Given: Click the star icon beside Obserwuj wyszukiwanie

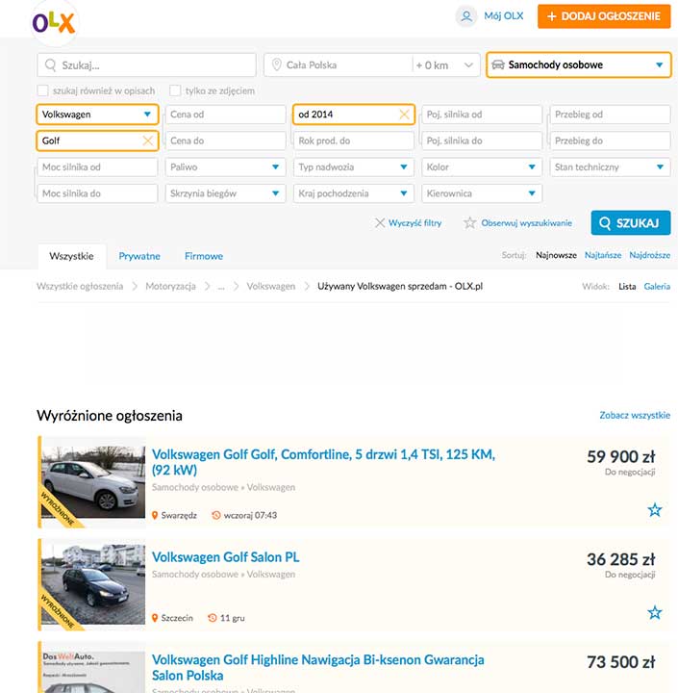Looking at the screenshot, I should point(469,222).
